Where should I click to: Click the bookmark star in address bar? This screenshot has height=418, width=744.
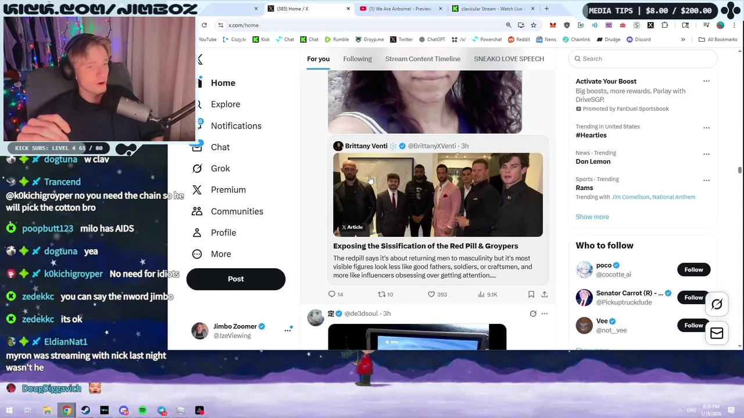tap(534, 25)
